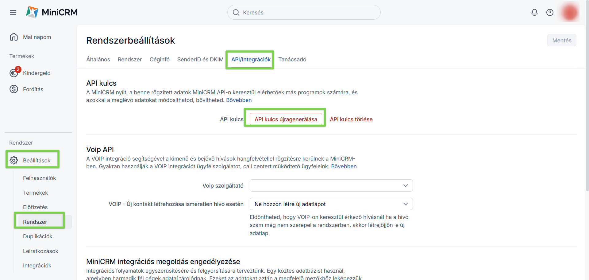This screenshot has width=589, height=280.
Task: Switch to SenderID és DKIM tab
Action: point(200,60)
